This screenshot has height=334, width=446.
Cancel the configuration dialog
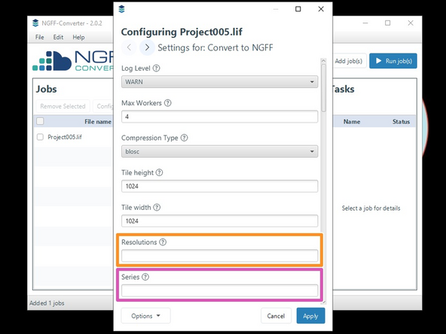(x=276, y=316)
